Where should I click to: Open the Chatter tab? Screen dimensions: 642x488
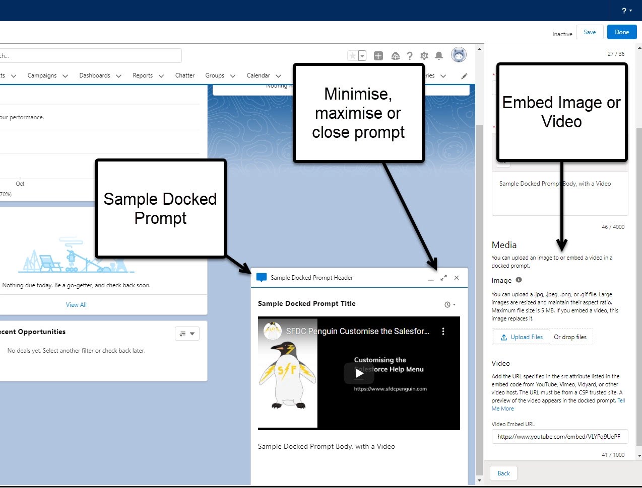[185, 75]
